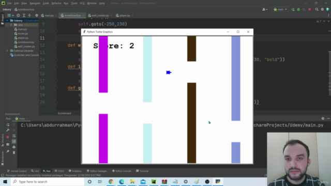Viewport: 331px width, 186px height.
Task: Click the 7 warnings indicator
Action: click(319, 21)
